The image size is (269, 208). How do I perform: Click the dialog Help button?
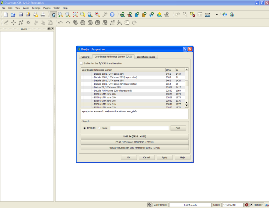pyautogui.click(x=182, y=158)
